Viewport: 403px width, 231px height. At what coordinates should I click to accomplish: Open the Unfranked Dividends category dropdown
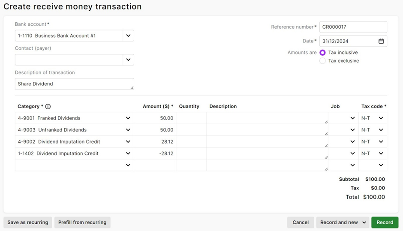(128, 130)
